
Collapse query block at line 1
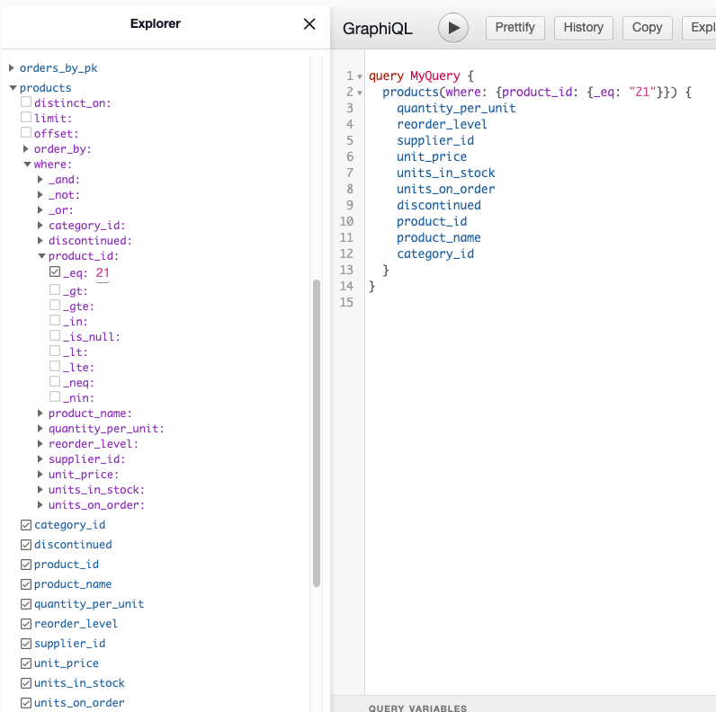click(x=360, y=76)
